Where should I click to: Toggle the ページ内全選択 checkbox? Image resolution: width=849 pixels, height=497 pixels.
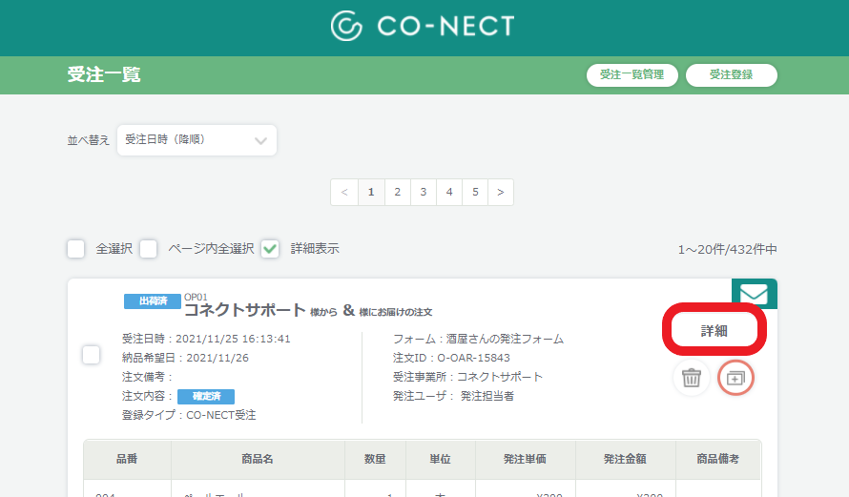pos(149,249)
